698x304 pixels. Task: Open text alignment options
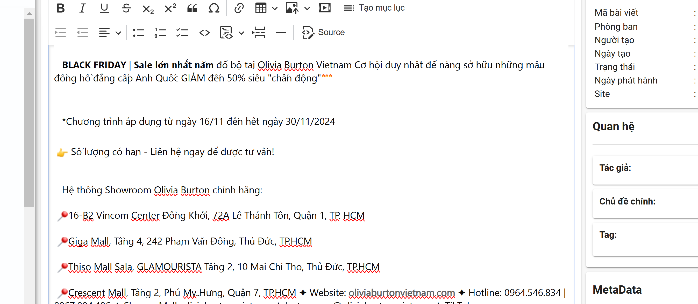pyautogui.click(x=104, y=33)
